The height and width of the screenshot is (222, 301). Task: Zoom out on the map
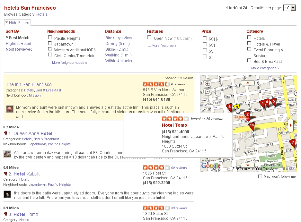point(207,92)
